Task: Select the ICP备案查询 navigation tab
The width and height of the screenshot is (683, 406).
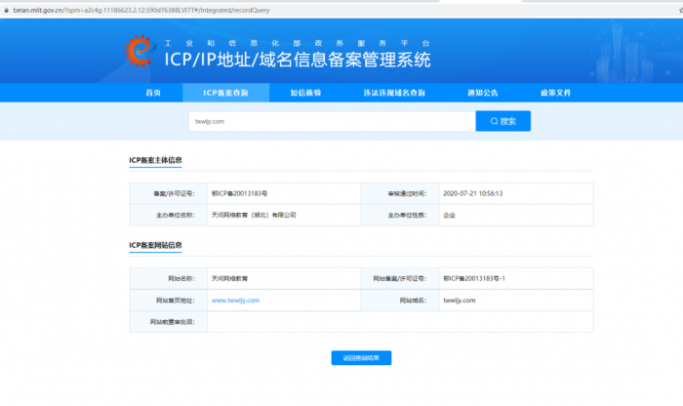Action: (x=225, y=93)
